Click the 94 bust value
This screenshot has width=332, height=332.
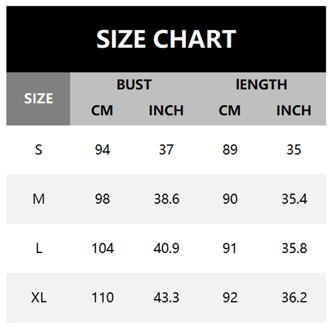pyautogui.click(x=102, y=150)
